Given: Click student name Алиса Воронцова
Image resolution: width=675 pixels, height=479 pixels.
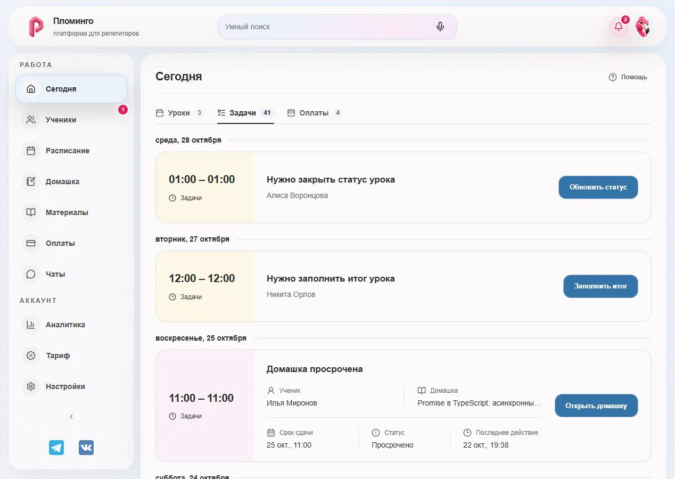Looking at the screenshot, I should (x=297, y=195).
